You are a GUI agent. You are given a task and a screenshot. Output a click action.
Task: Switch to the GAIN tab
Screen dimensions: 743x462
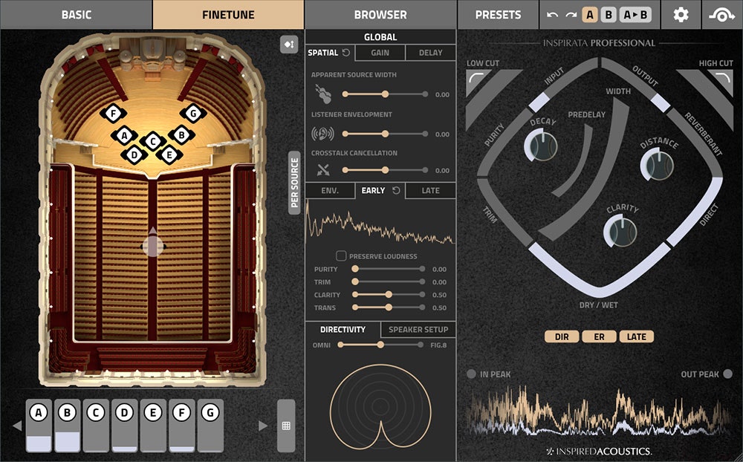(x=380, y=53)
